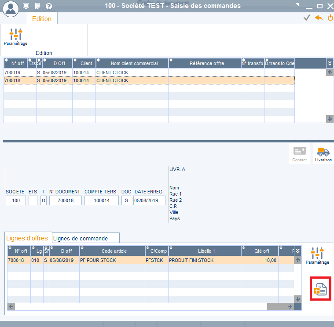The height and width of the screenshot is (327, 334).
Task: Select offer row 700019
Action: (x=149, y=73)
